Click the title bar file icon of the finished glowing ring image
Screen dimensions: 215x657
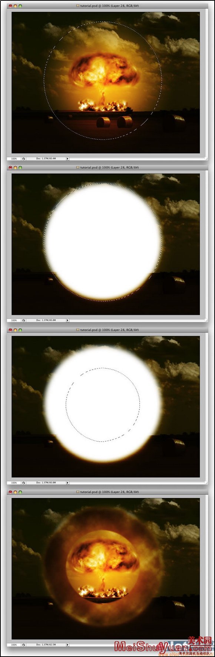[78, 492]
